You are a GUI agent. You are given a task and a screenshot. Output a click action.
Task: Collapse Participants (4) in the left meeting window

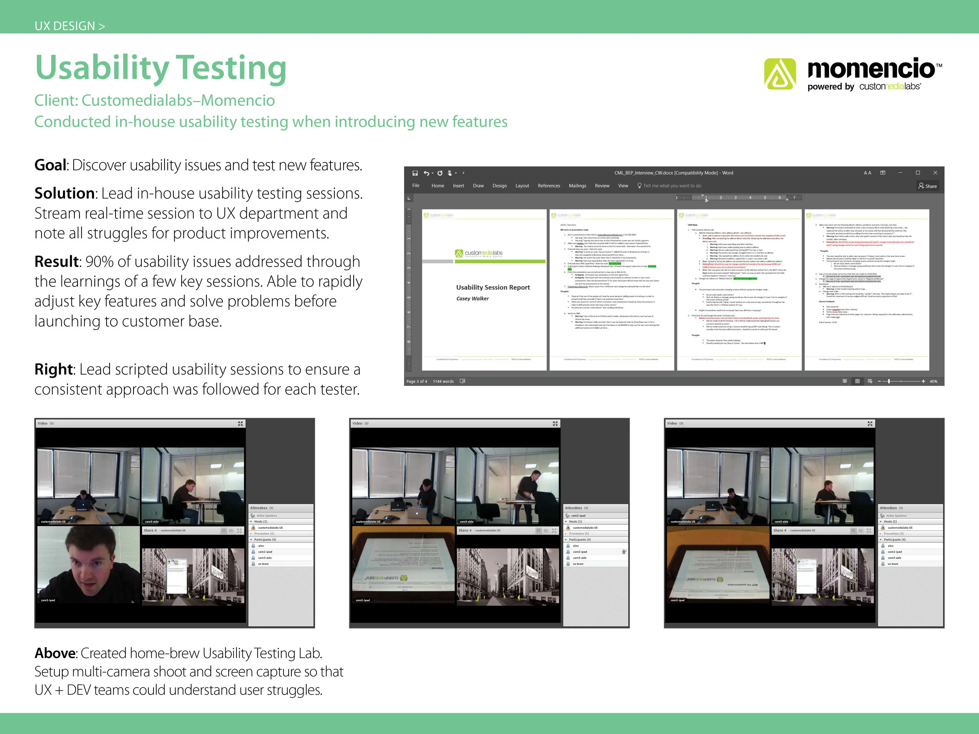251,540
